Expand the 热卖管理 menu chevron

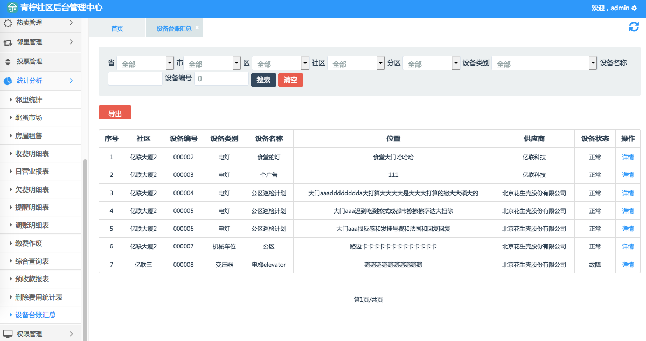pyautogui.click(x=71, y=23)
